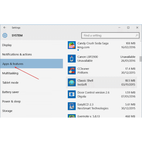Screen dimensions: 142x142
Task: Click the scrollbar up arrow
Action: click(x=141, y=41)
